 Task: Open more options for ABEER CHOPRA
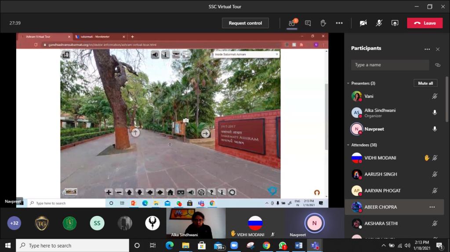pos(432,207)
